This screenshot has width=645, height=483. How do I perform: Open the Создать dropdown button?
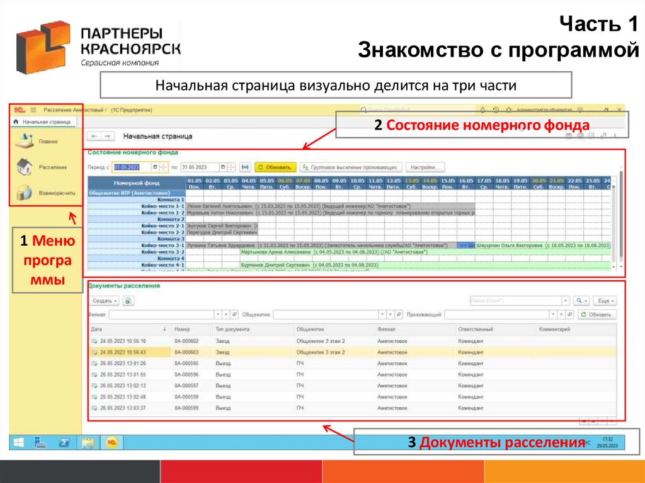click(x=105, y=301)
